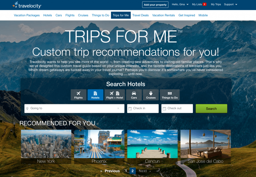The width and height of the screenshot is (256, 177).
Task: Click the green Search button
Action: (x=211, y=109)
